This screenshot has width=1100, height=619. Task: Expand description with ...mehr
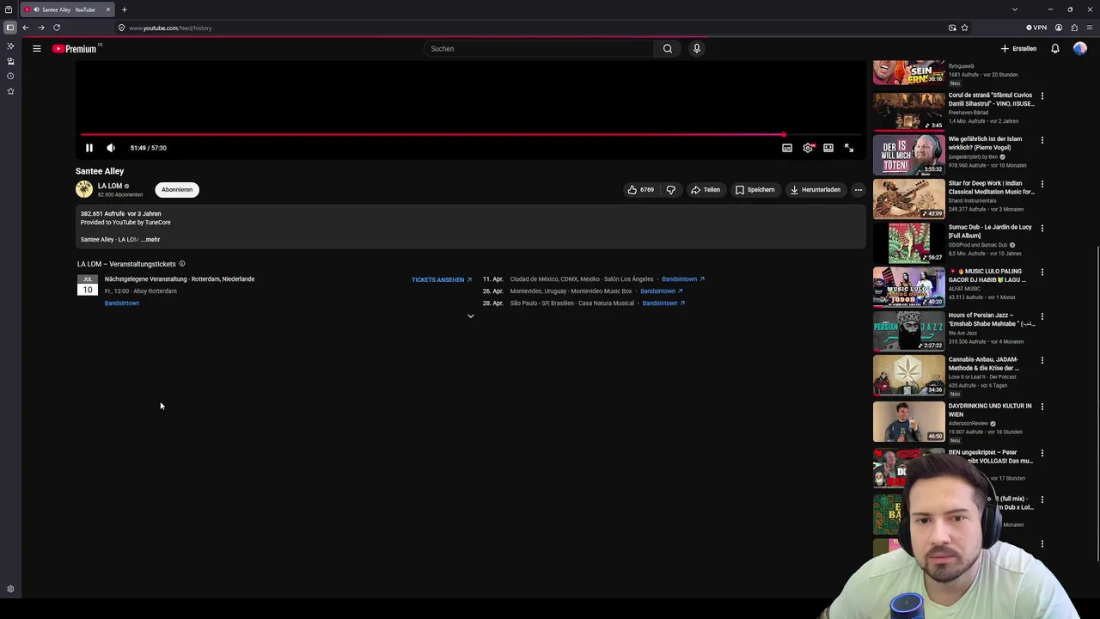151,240
